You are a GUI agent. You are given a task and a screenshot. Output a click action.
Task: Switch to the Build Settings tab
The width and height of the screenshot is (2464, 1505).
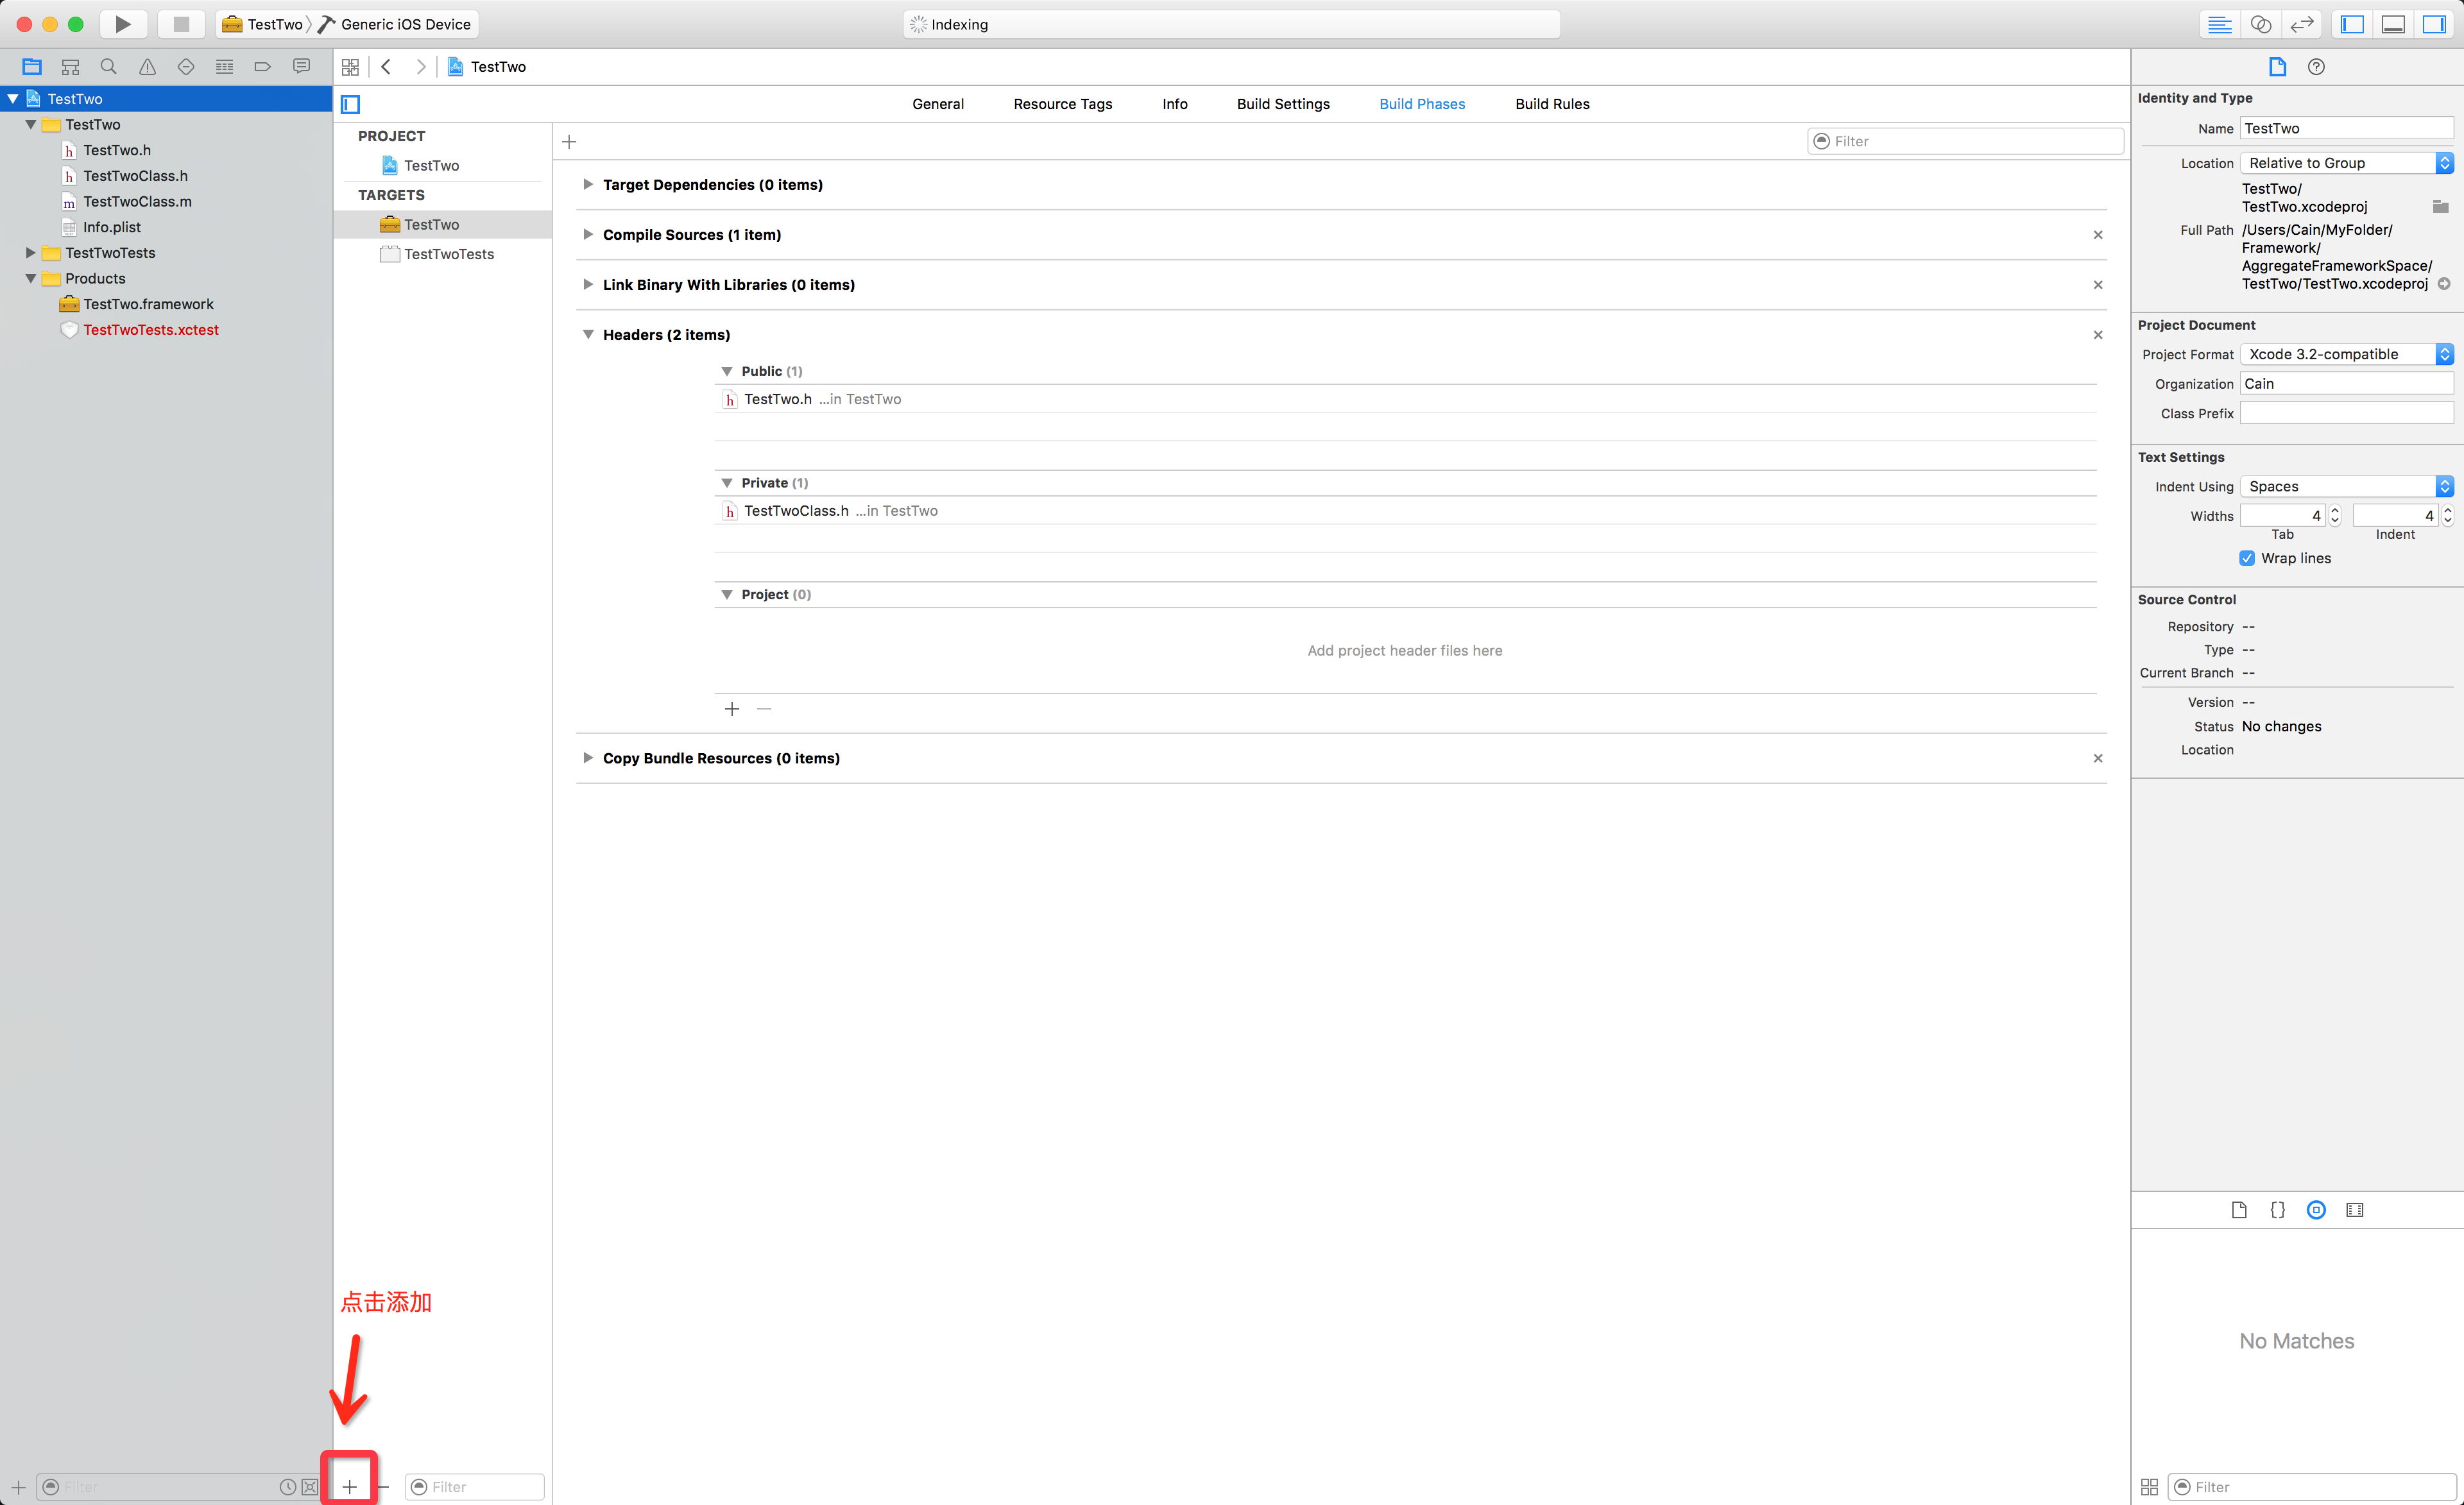tap(1283, 104)
